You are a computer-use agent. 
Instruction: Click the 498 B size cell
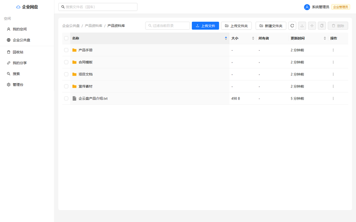[236, 99]
